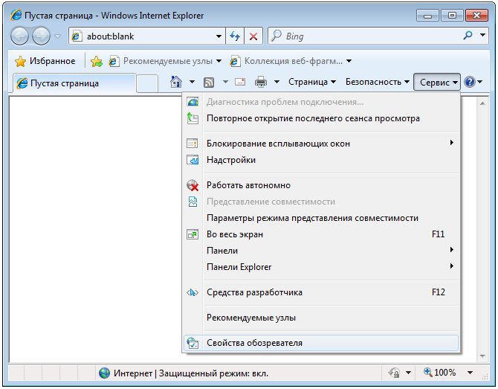Open the Панели submenu
The width and height of the screenshot is (498, 389).
click(x=321, y=251)
